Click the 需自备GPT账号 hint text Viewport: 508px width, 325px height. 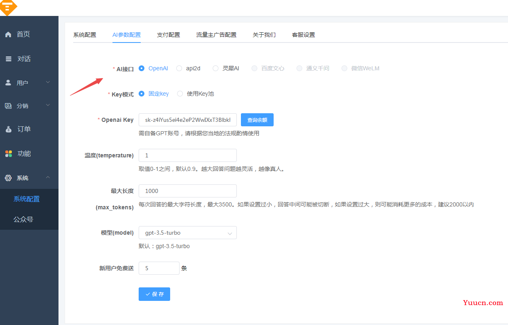tap(199, 133)
